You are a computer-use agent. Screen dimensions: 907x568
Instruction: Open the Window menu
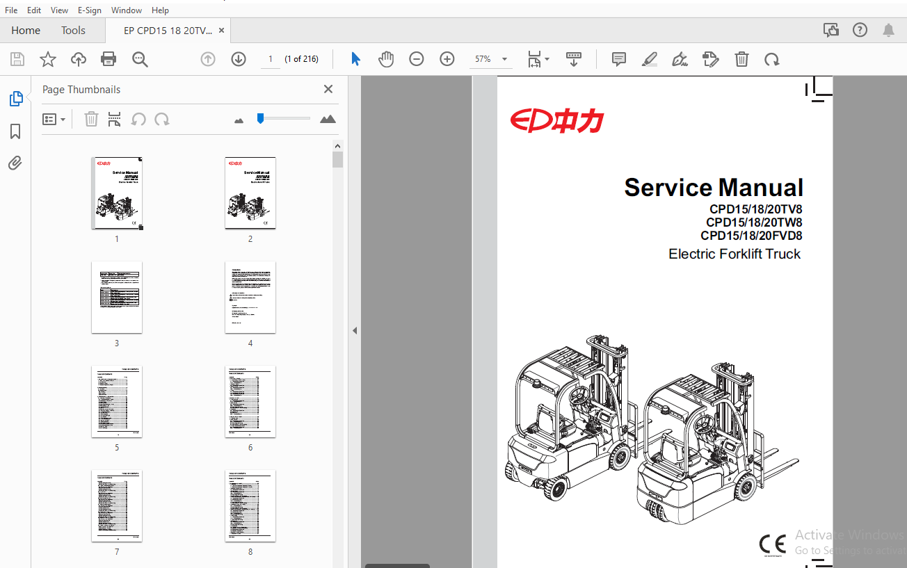[x=127, y=10]
